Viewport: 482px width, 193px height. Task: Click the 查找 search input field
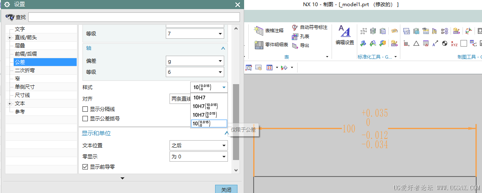tap(134, 17)
